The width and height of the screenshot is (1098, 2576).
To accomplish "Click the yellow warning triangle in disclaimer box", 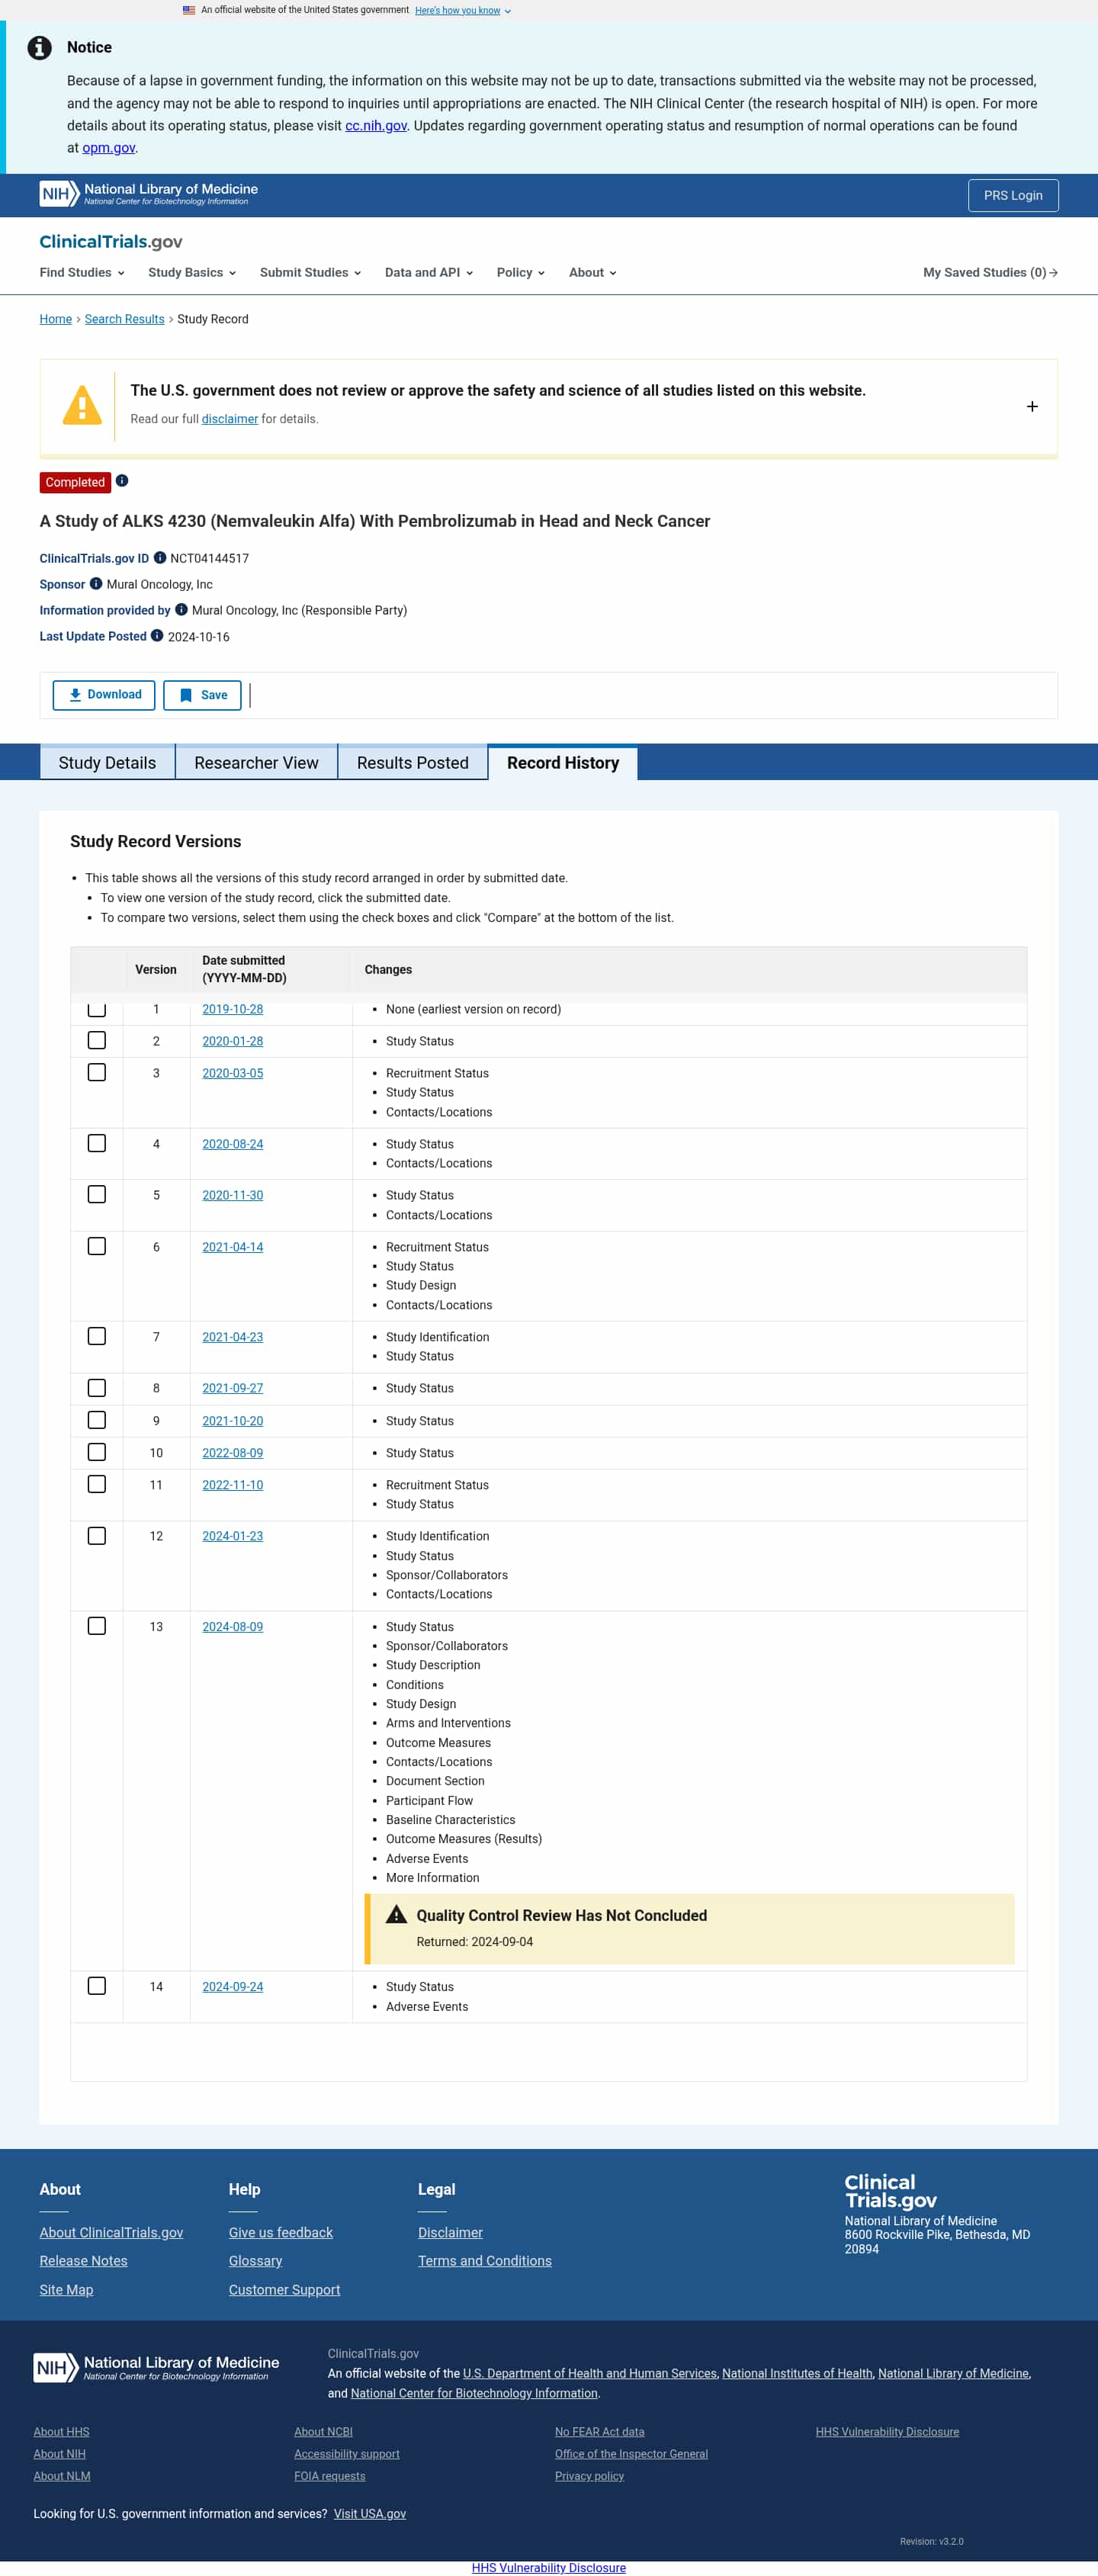I will [x=82, y=406].
